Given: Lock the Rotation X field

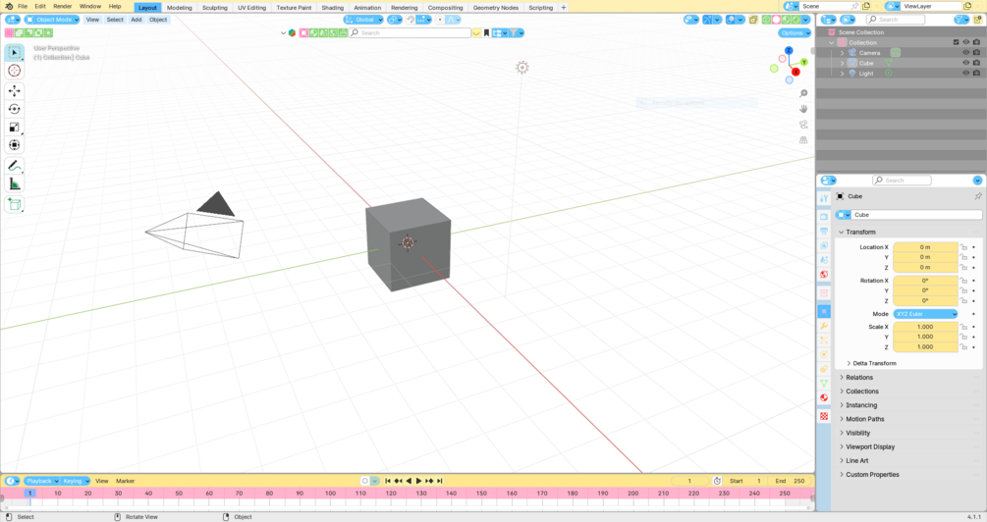Looking at the screenshot, I should 963,281.
